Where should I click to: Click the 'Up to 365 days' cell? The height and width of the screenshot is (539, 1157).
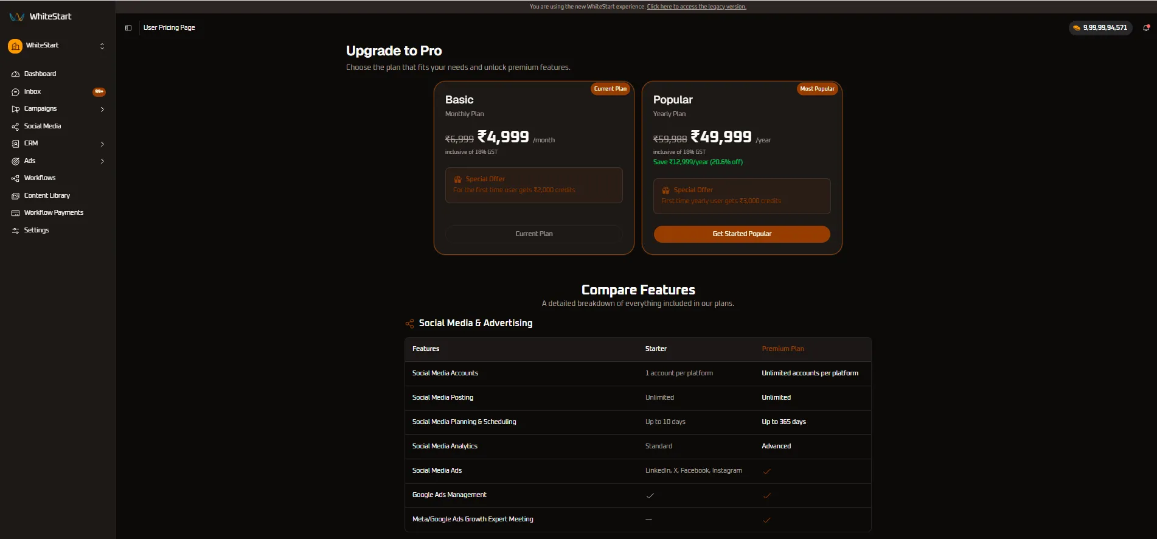783,422
